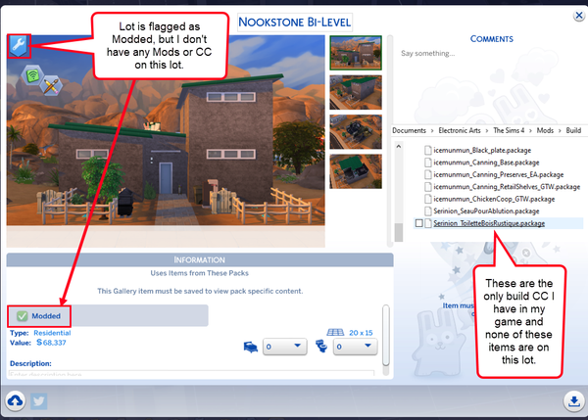Viewport: 588px width, 420px height.
Task: Click the 20 x 15 lot size text
Action: tap(361, 333)
